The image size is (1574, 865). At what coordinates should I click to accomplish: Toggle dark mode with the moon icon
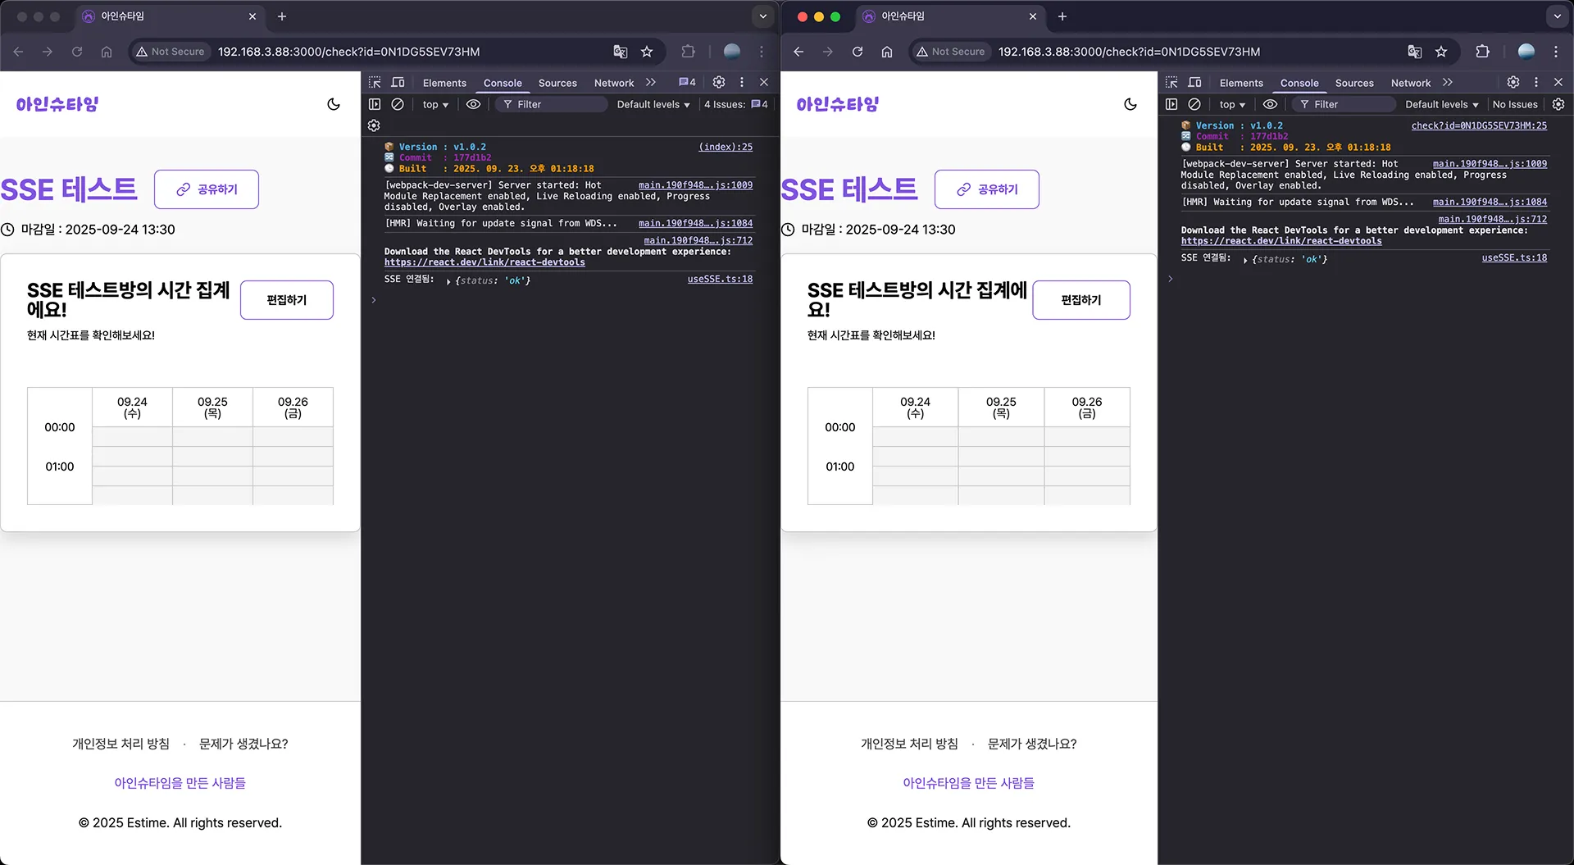tap(333, 104)
